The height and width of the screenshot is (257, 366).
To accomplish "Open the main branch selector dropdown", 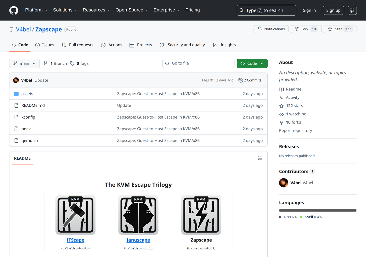I will click(x=24, y=63).
